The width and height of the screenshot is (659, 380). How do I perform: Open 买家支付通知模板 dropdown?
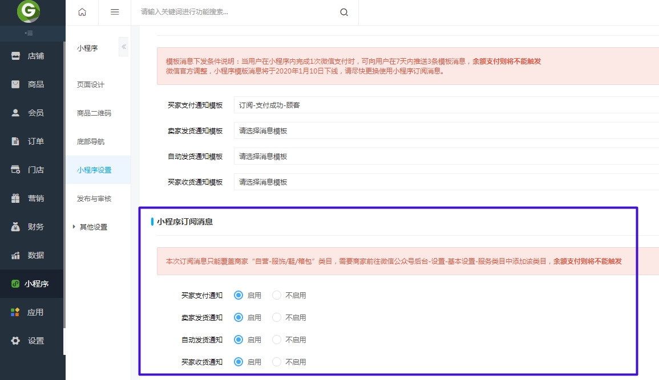[x=445, y=105]
